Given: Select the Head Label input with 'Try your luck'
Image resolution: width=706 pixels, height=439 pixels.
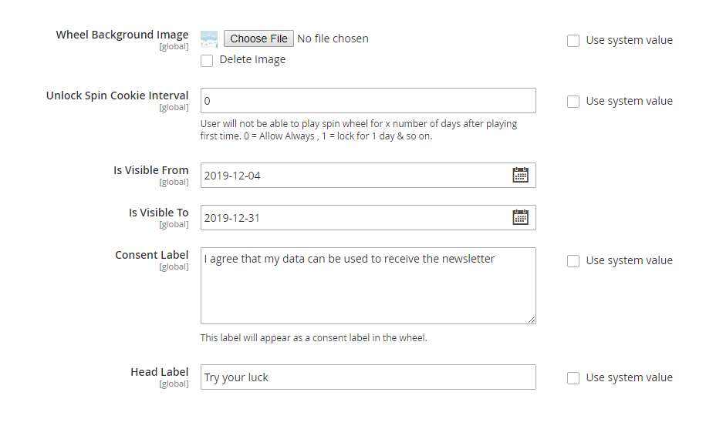Looking at the screenshot, I should pyautogui.click(x=367, y=377).
